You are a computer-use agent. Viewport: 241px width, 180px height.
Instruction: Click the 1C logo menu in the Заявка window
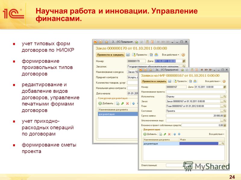141,70
